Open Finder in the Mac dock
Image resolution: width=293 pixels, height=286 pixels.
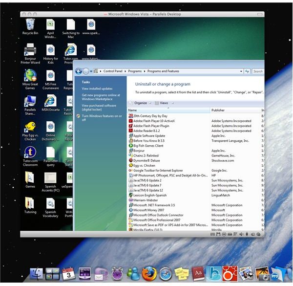(x=36, y=274)
